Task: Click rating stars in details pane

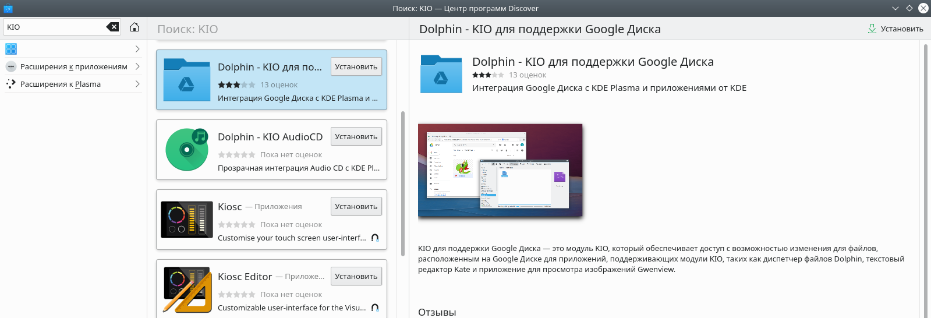Action: point(488,75)
